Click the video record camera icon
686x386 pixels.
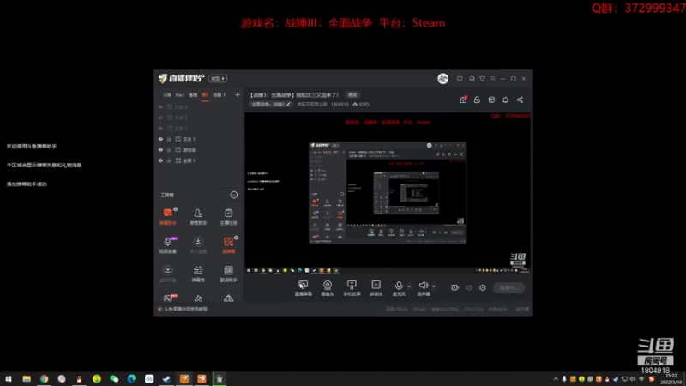[455, 287]
